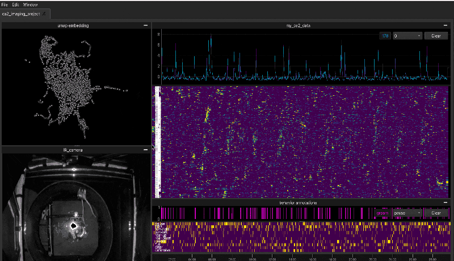Open the dropdown showing 0
The height and width of the screenshot is (261, 454).
click(407, 36)
